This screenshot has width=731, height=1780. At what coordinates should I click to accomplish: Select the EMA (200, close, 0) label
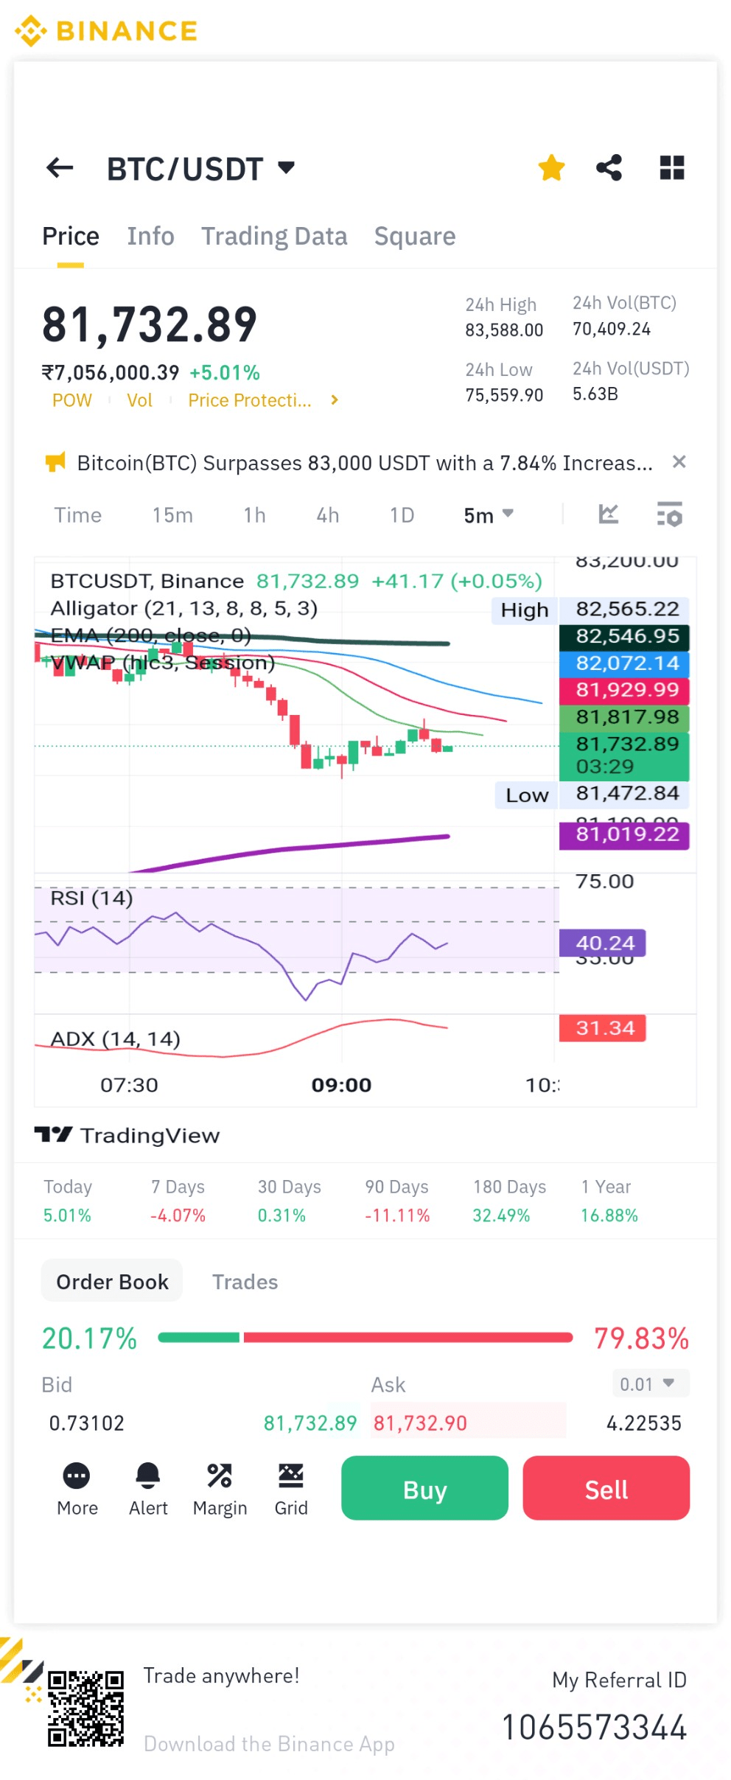[x=150, y=635]
